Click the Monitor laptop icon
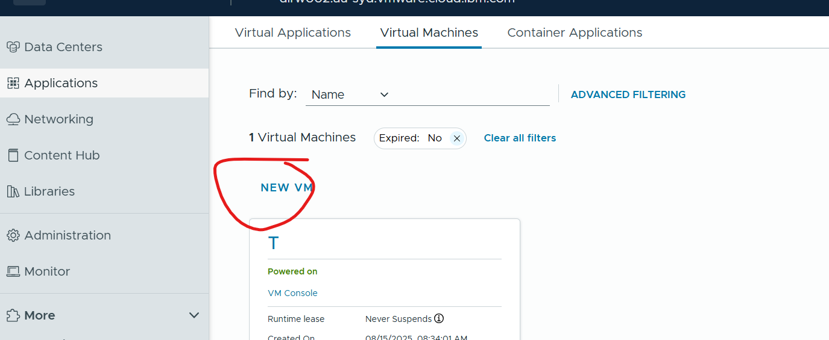 (13, 271)
